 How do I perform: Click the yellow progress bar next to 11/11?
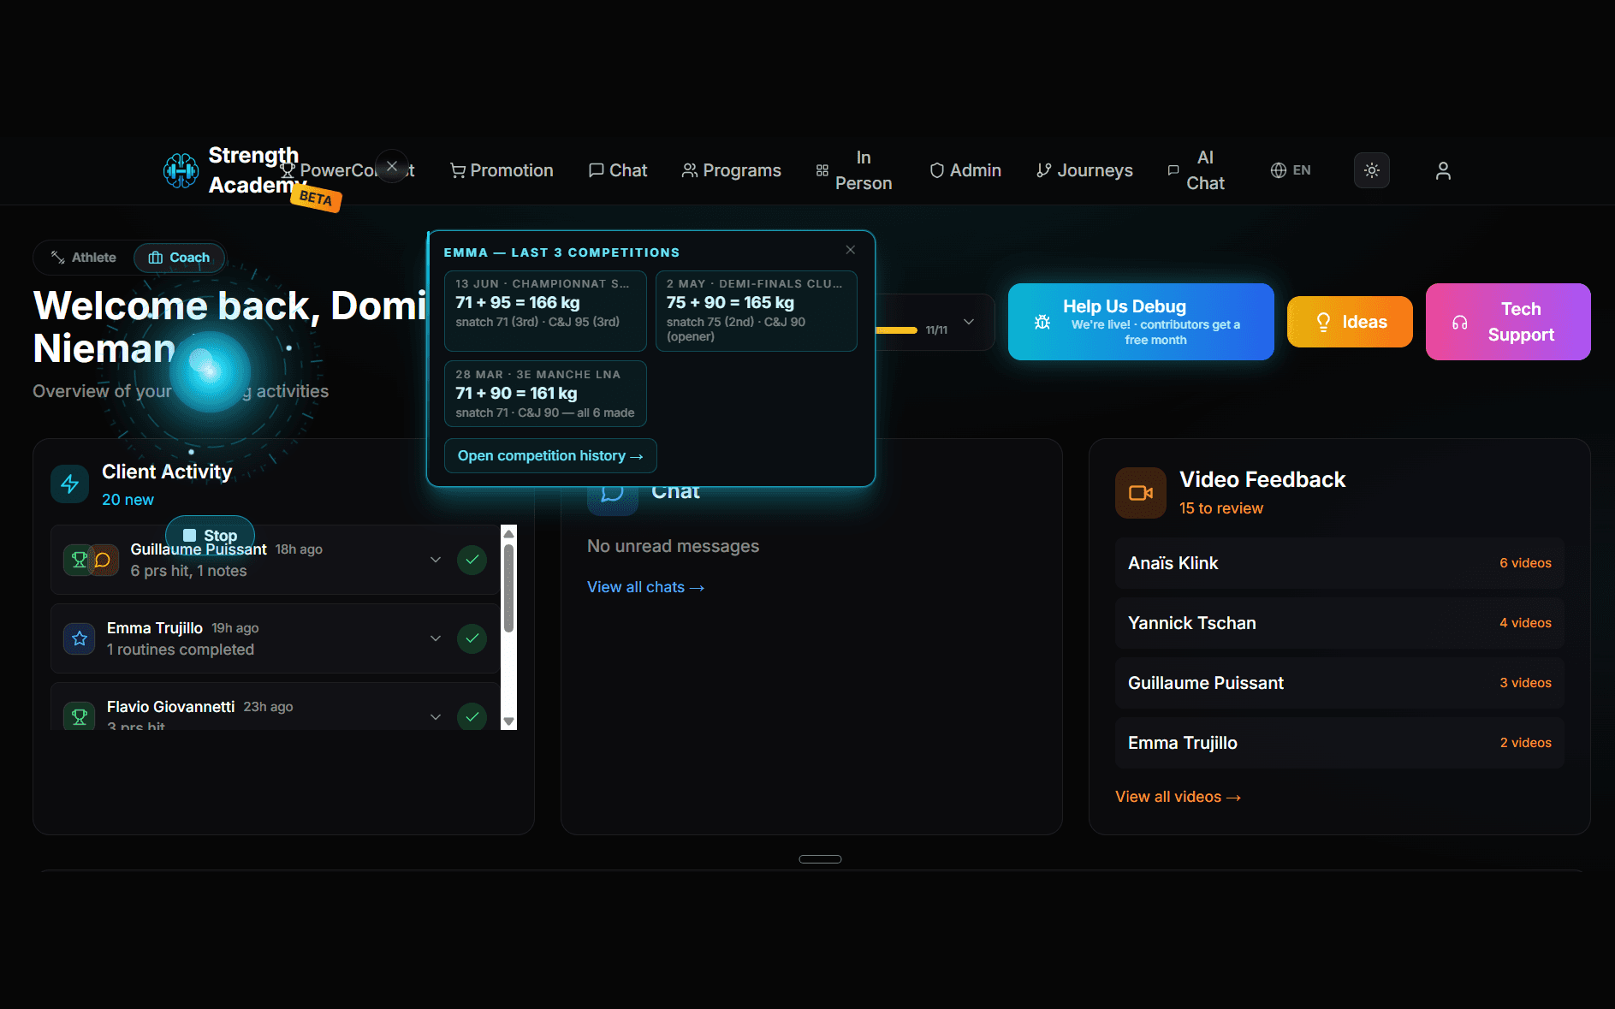tap(896, 330)
